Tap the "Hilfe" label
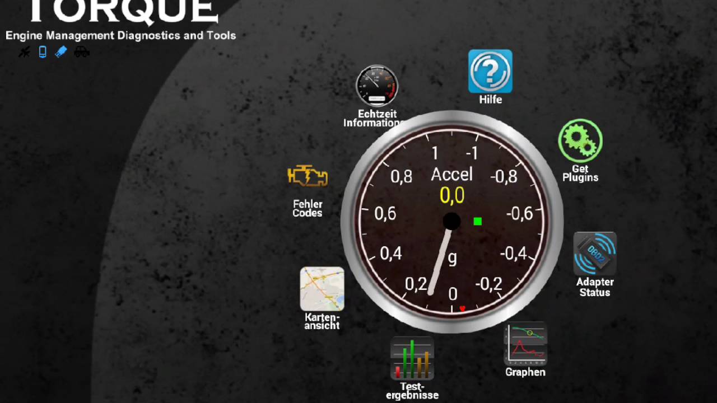This screenshot has width=717, height=403. click(491, 100)
